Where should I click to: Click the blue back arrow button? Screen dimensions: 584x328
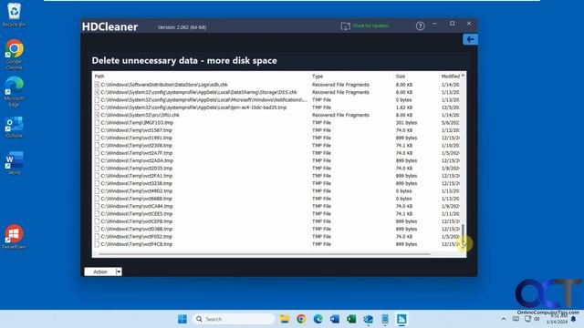470,39
